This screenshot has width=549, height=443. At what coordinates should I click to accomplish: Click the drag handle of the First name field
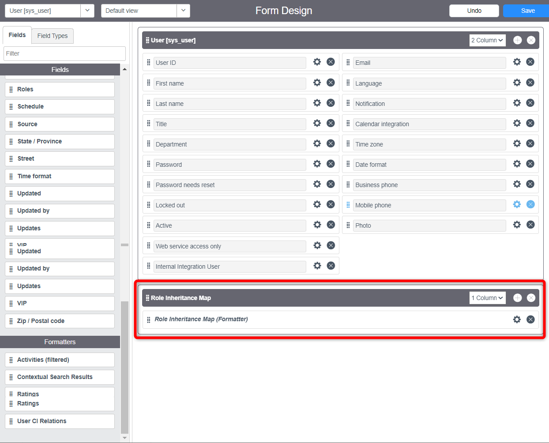click(148, 83)
